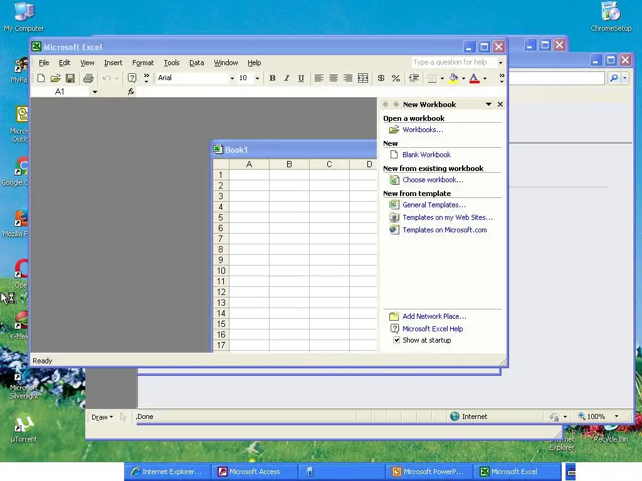Expand the Fill Color dropdown arrow
Image resolution: width=642 pixels, height=481 pixels.
[463, 78]
